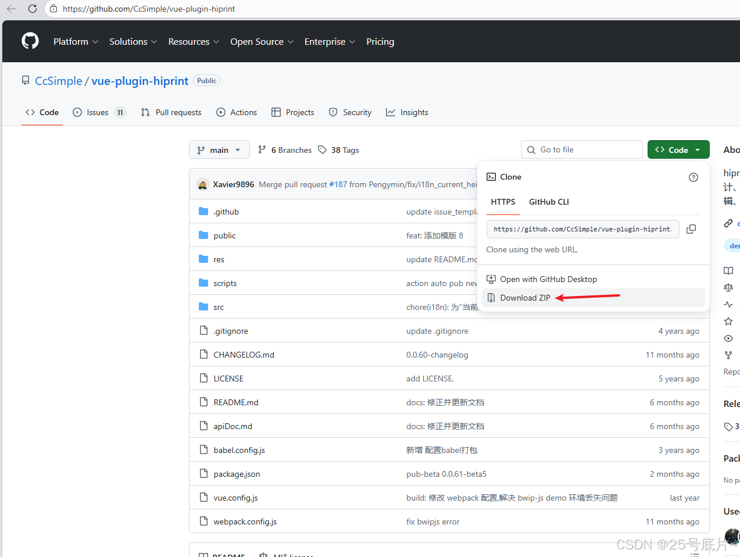
Task: Go back using the browser arrow
Action: pyautogui.click(x=12, y=9)
